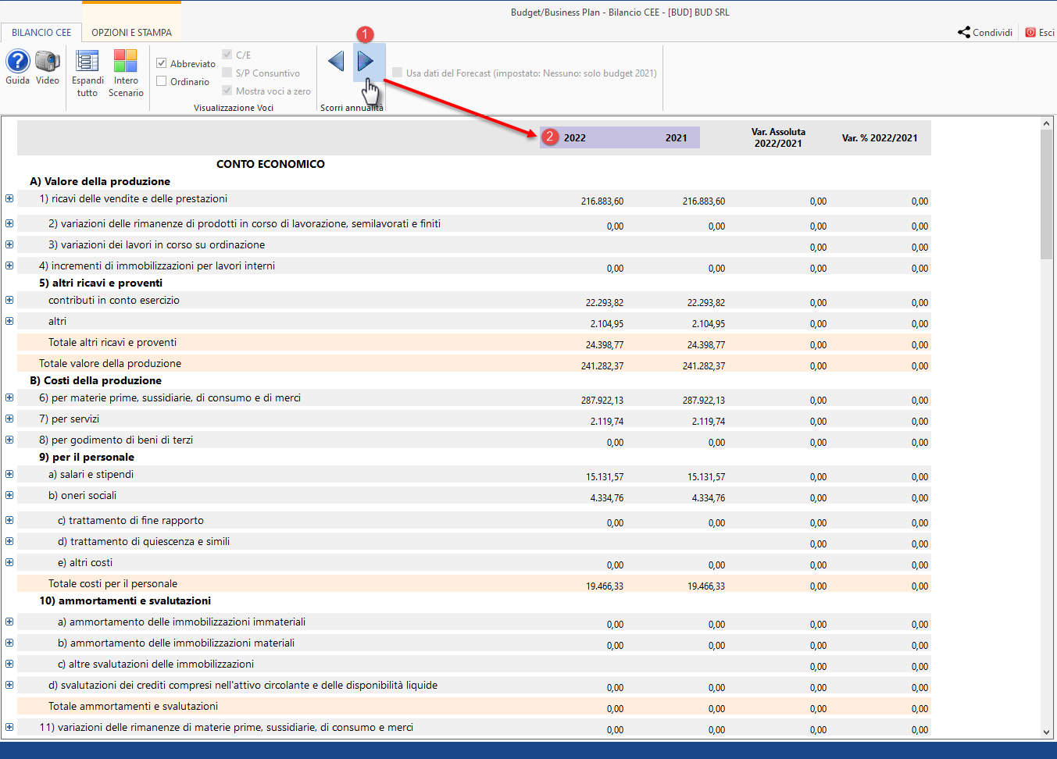Expand a) ammortamento delle immobilizzazioni immateriali
Screen dimensions: 1057x759
pyautogui.click(x=9, y=622)
